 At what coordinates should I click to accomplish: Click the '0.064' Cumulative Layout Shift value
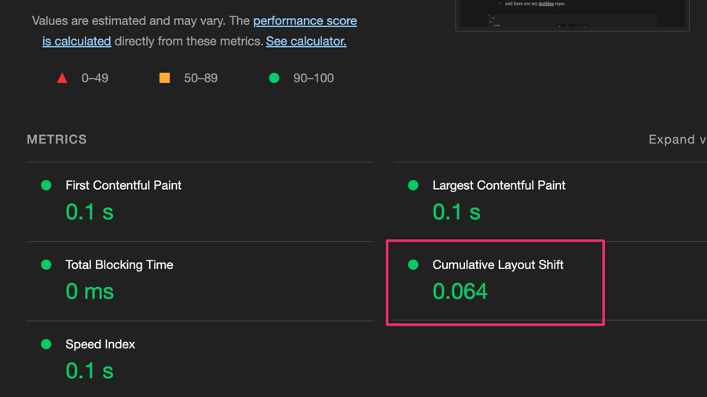[x=460, y=292]
